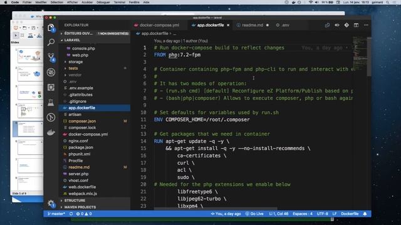The height and width of the screenshot is (225, 401).
Task: Select the highlighted slide thumbnail in the slides window
Action: pyautogui.click(x=29, y=129)
